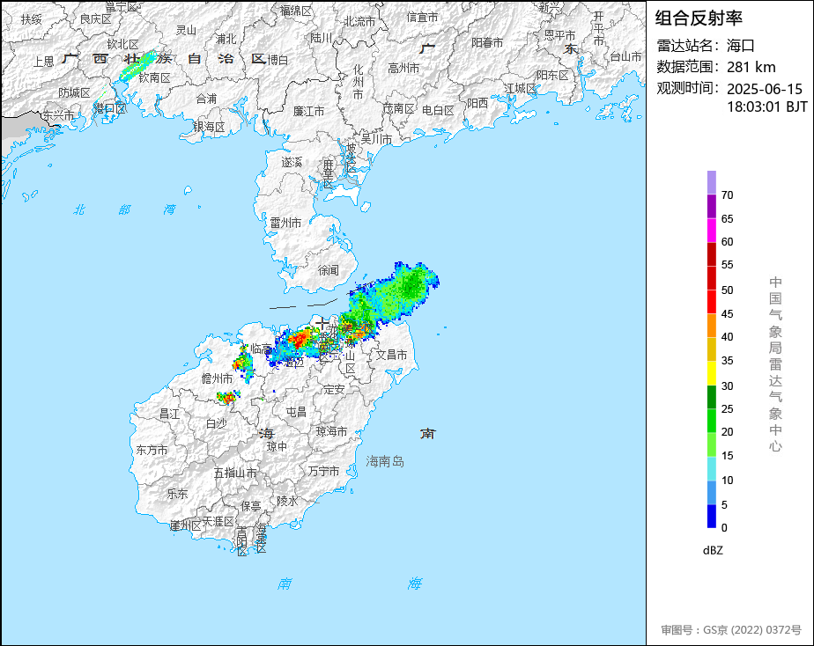Click the 五指山市 map label
Viewport: 814px width, 646px height.
pos(235,473)
